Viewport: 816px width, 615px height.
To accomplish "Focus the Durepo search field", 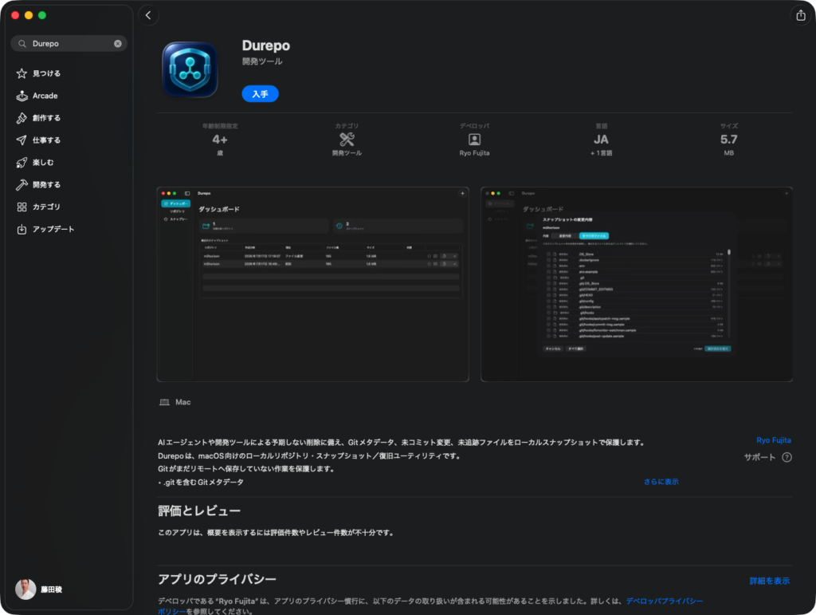I will 69,44.
